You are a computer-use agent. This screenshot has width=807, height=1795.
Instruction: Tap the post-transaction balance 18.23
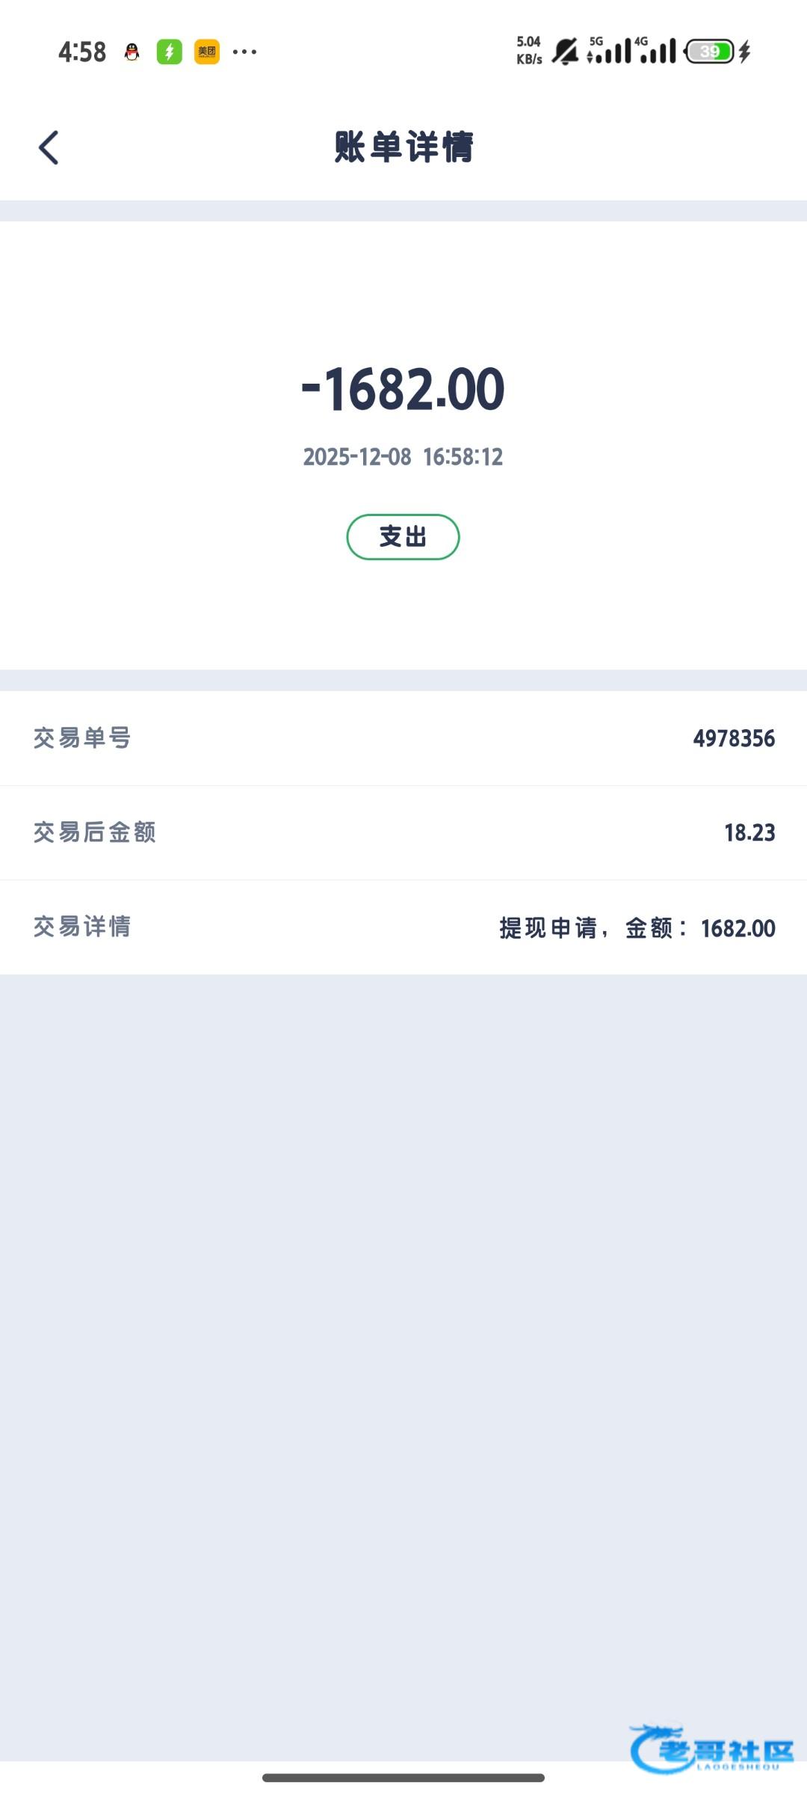749,832
